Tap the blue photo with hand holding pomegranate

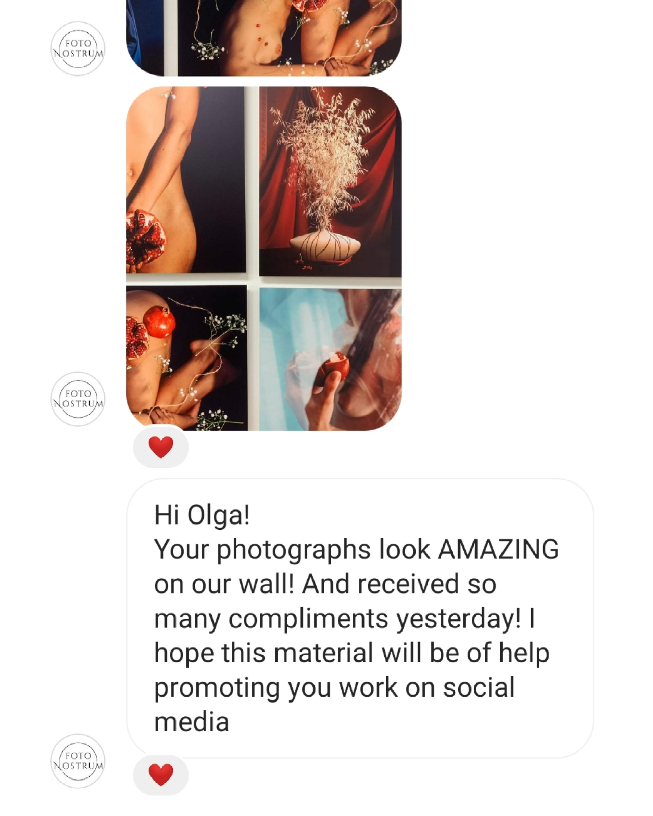(331, 359)
